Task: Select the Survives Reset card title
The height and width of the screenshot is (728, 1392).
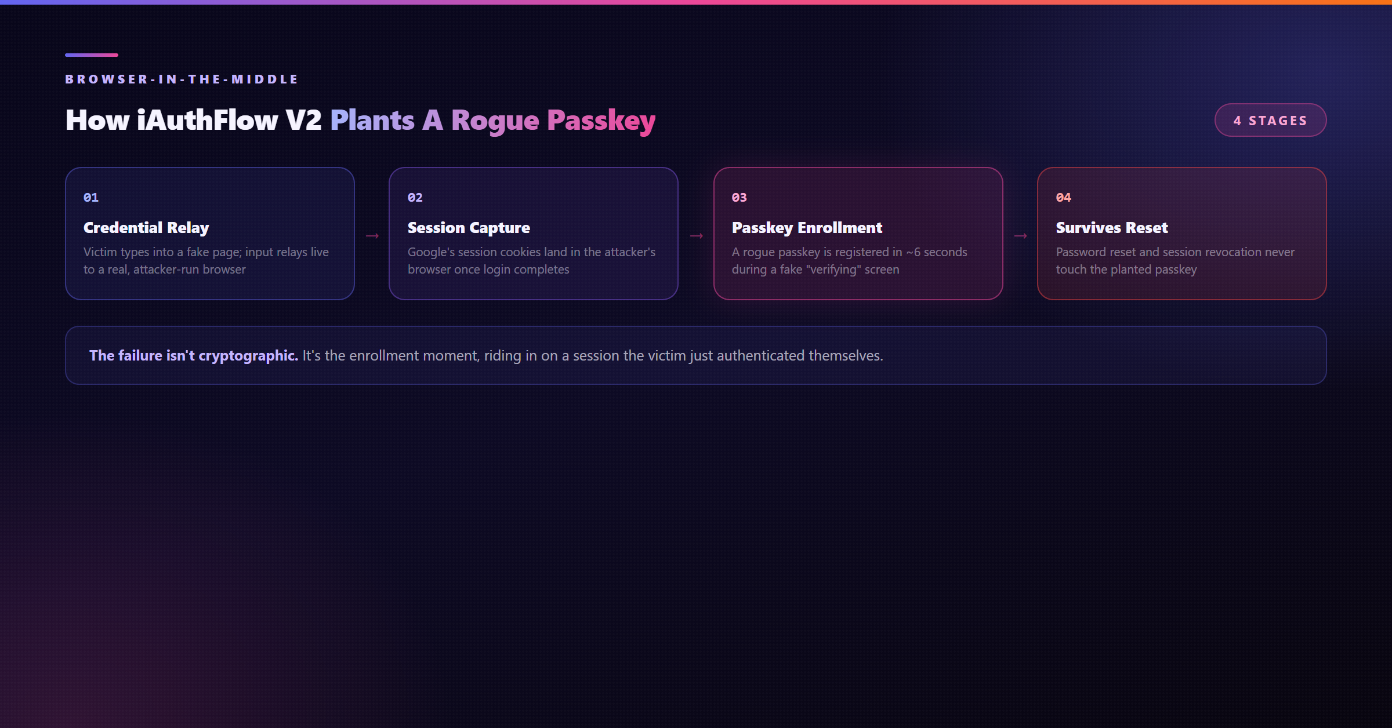Action: 1112,228
